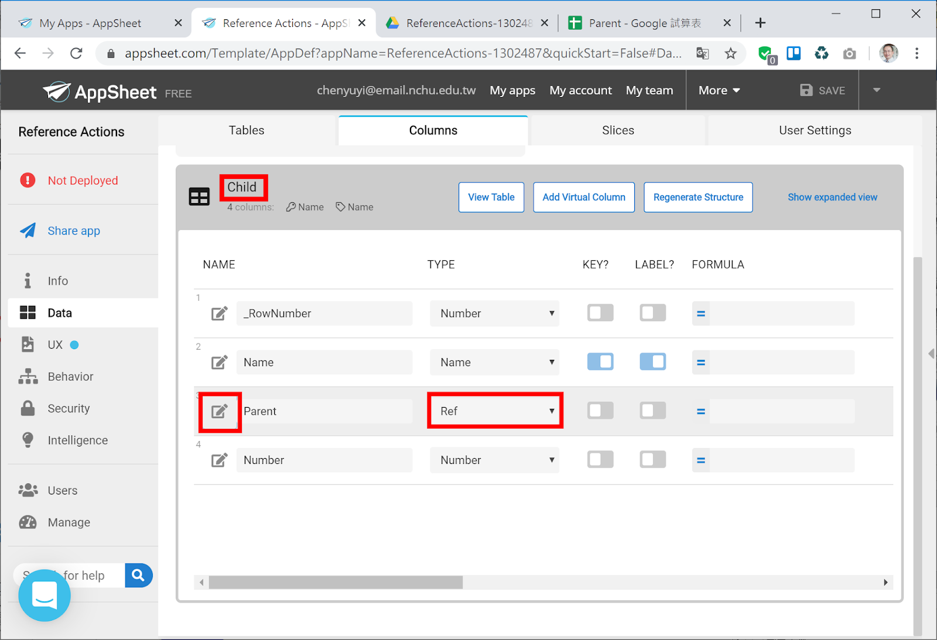
Task: Enable KEY for Number column
Action: click(600, 459)
